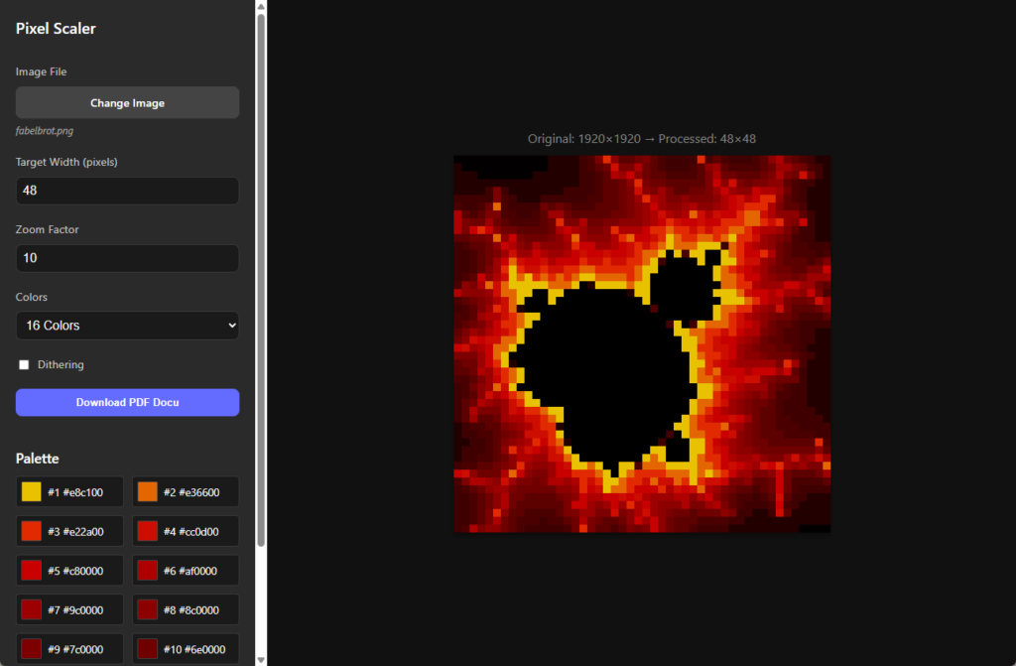The image size is (1016, 666).
Task: Click the Download PDF Docu button
Action: point(127,402)
